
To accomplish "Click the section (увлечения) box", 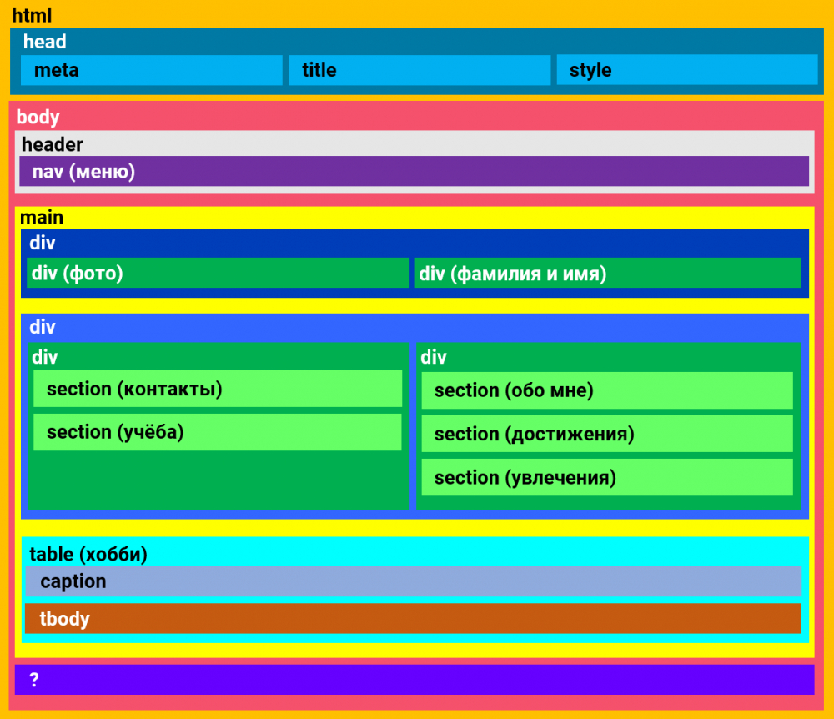I will 607,477.
